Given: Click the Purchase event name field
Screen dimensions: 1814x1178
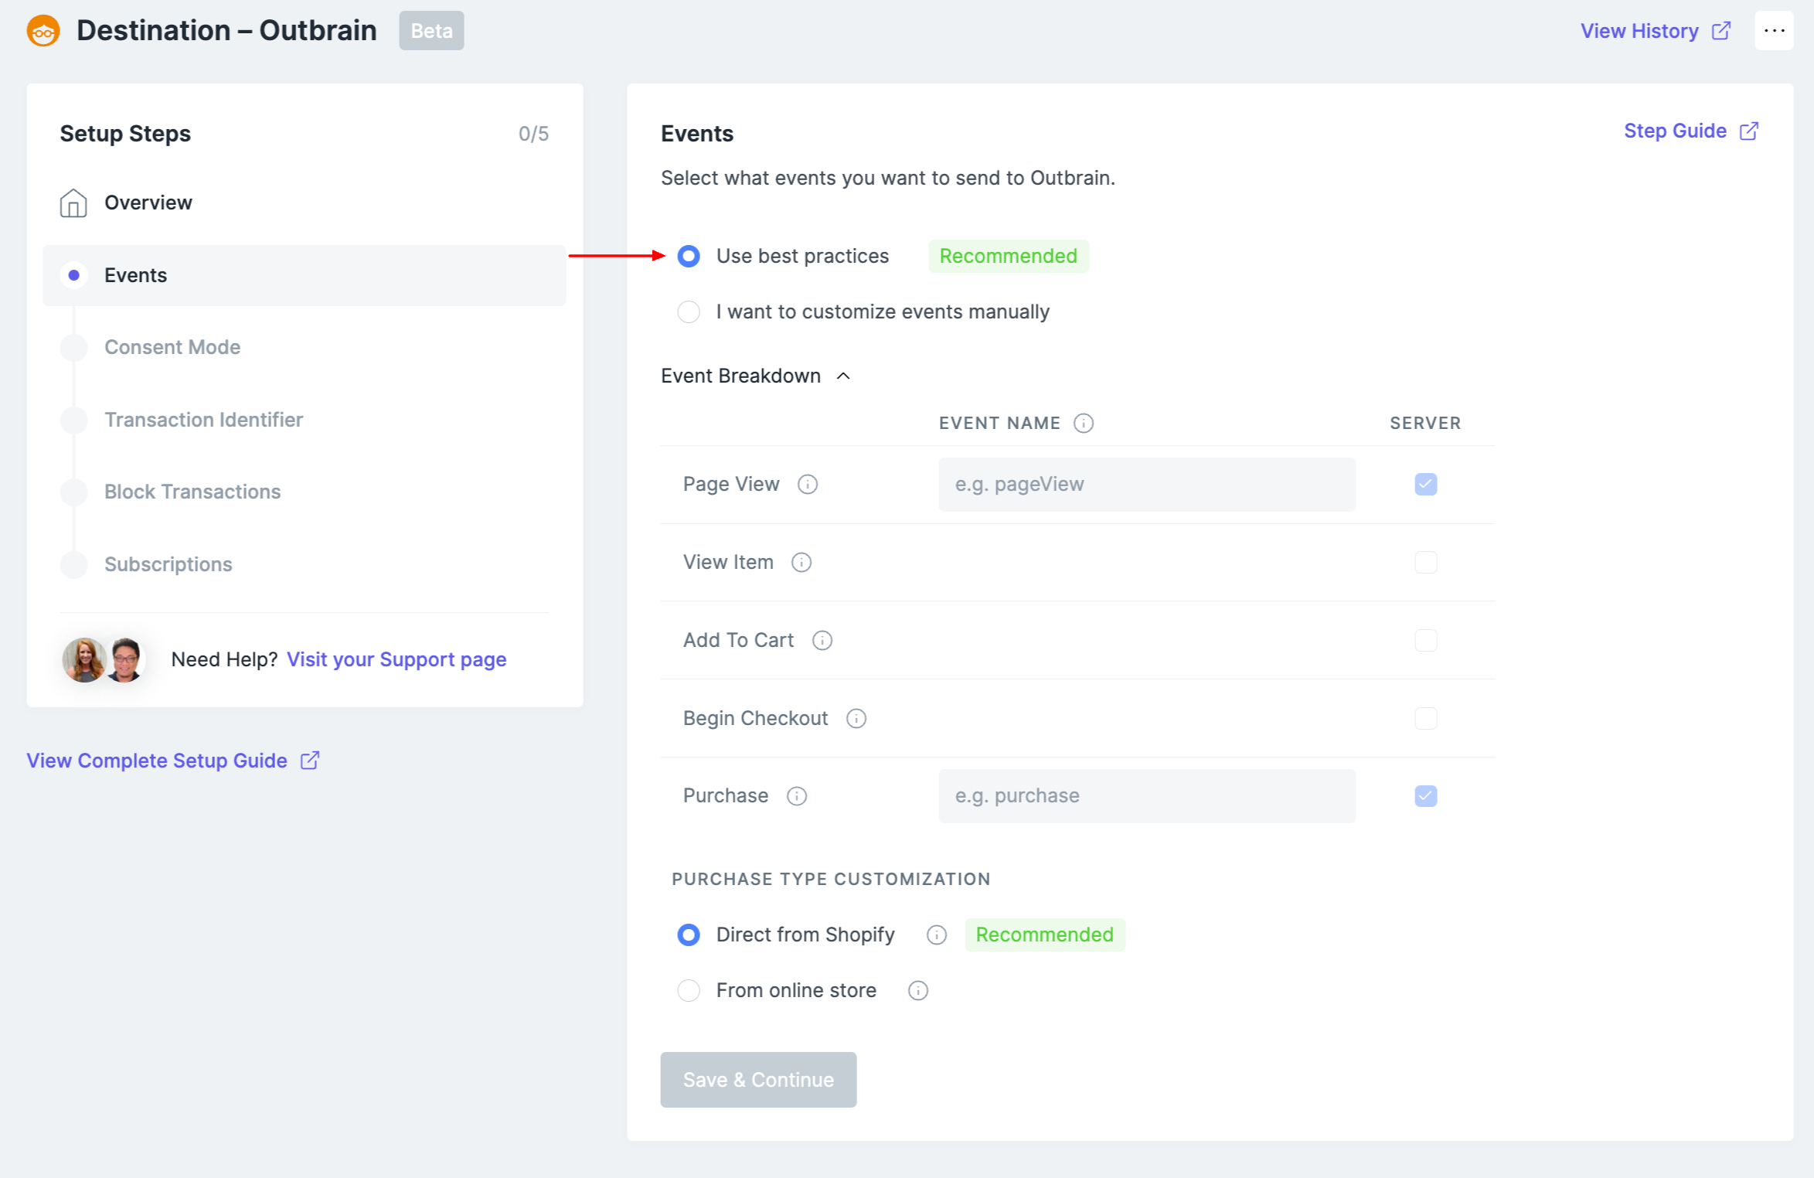Looking at the screenshot, I should point(1146,796).
